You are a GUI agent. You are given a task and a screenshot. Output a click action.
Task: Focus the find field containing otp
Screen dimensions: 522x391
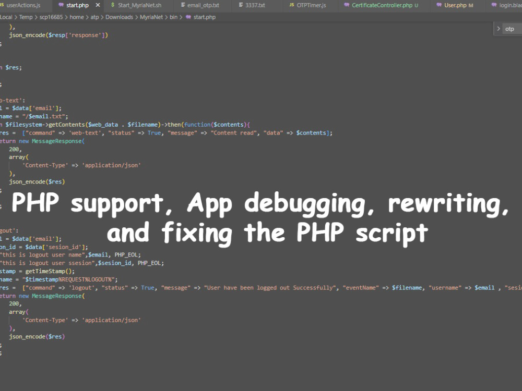click(513, 29)
